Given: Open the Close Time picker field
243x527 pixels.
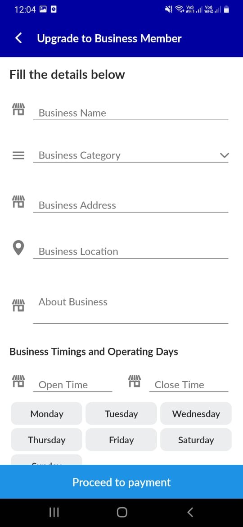Looking at the screenshot, I should click(x=189, y=385).
